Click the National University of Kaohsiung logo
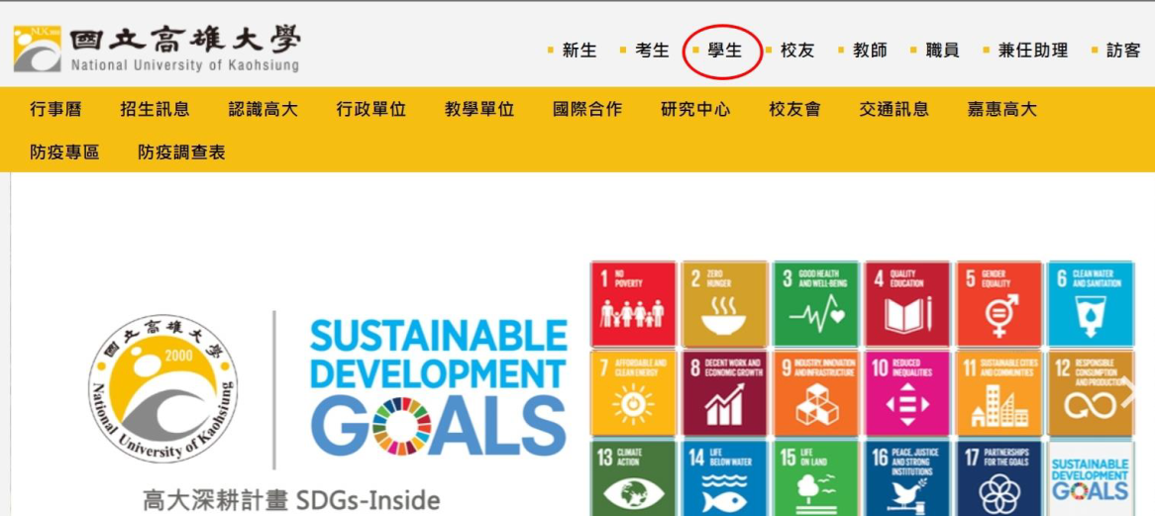This screenshot has height=516, width=1155. click(x=156, y=49)
